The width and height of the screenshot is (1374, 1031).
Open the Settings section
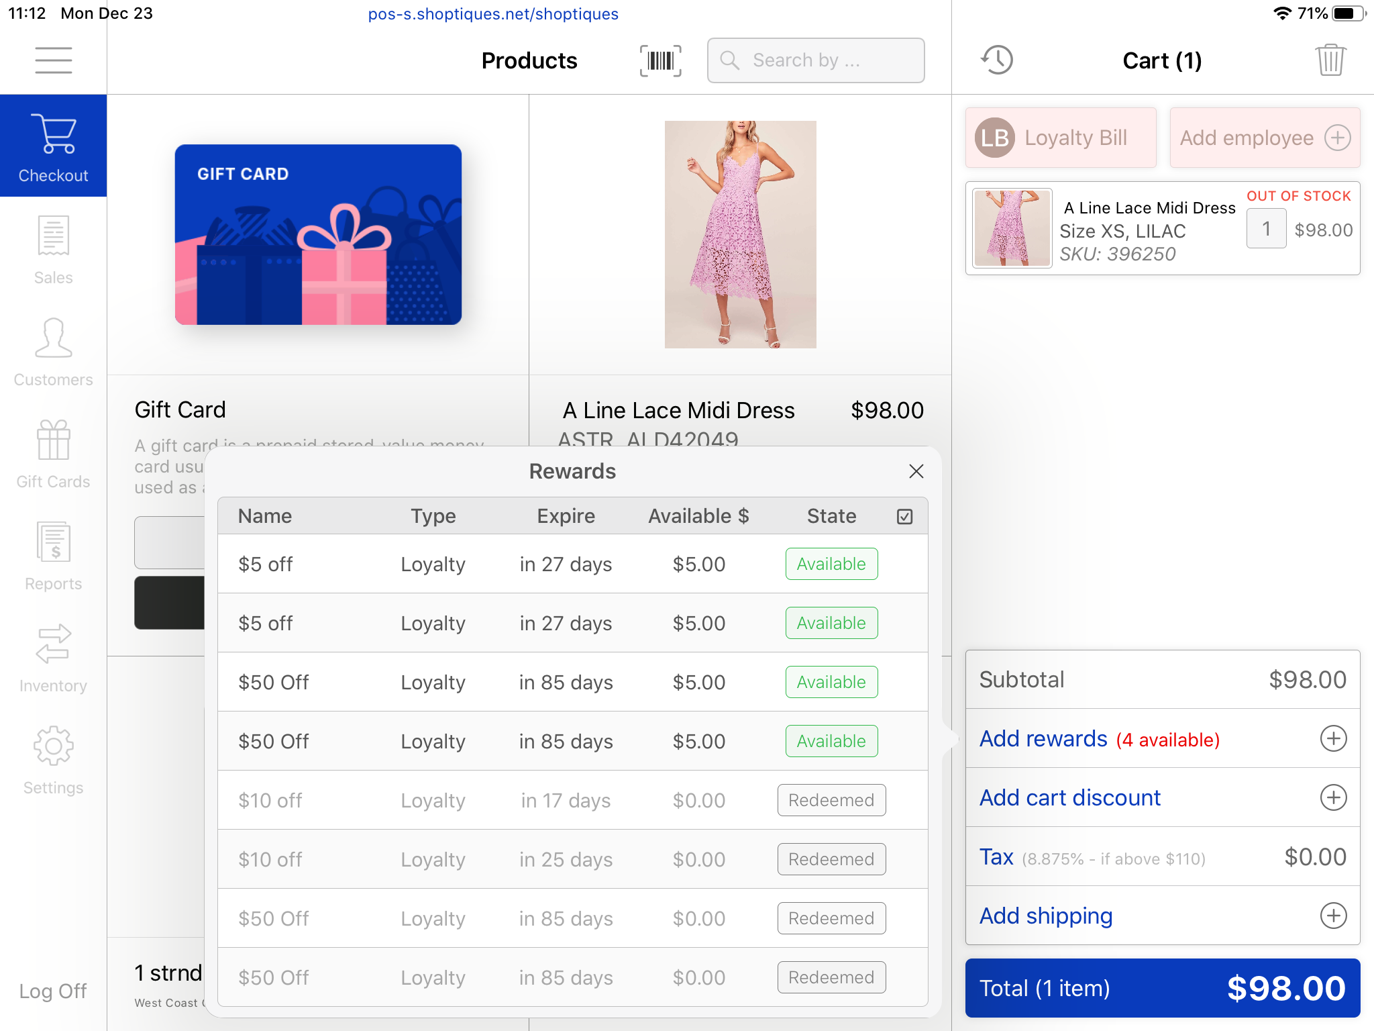(x=54, y=759)
